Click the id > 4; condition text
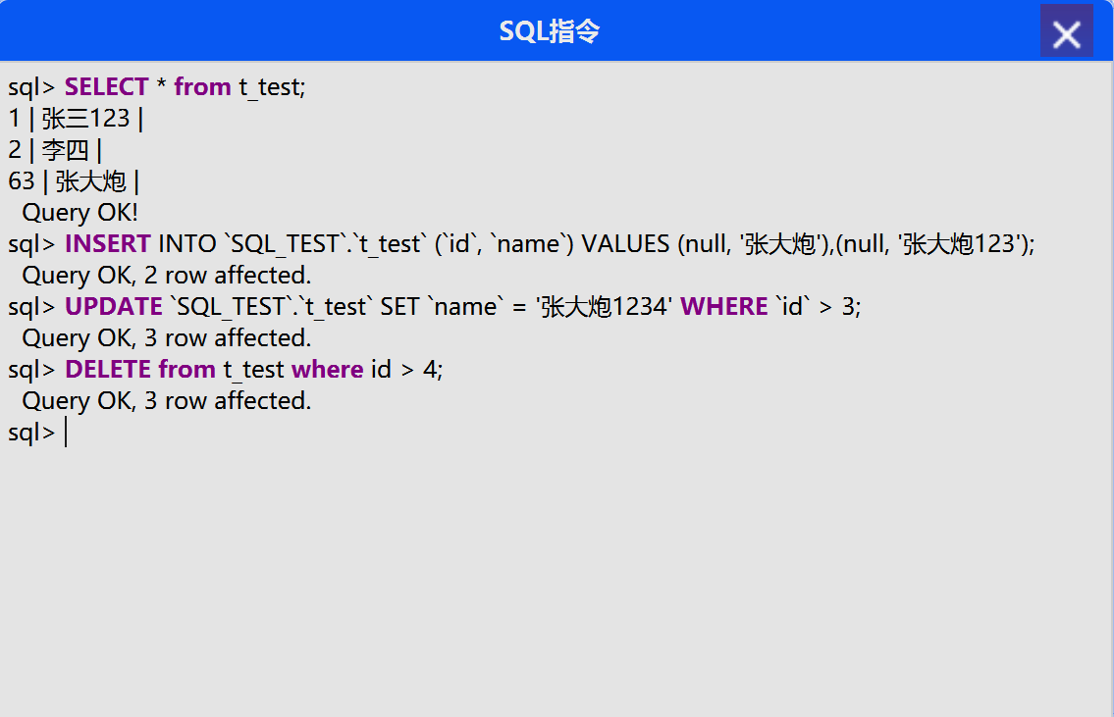Screen dimensions: 1114x717 click(406, 370)
